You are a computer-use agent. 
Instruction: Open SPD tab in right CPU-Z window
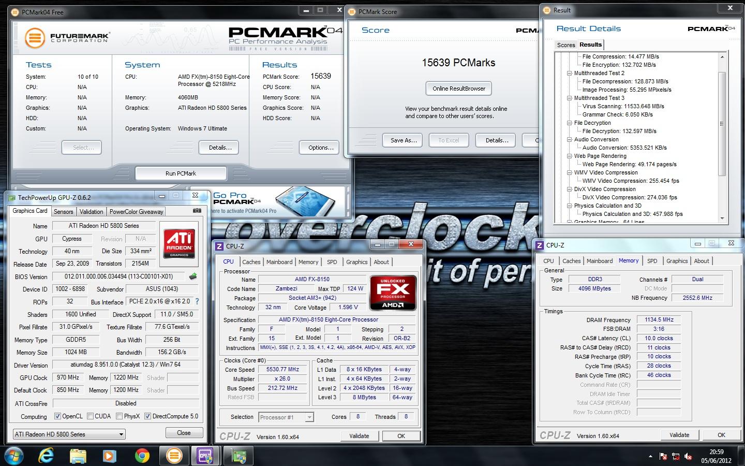coord(652,261)
